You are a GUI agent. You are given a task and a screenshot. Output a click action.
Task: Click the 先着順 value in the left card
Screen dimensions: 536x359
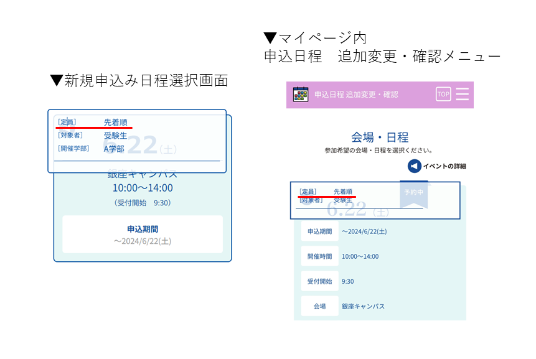coord(116,123)
